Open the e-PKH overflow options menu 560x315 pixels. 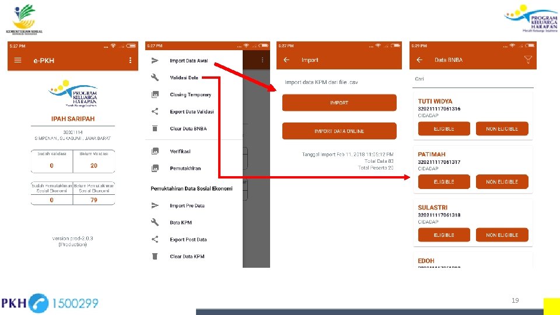click(130, 60)
